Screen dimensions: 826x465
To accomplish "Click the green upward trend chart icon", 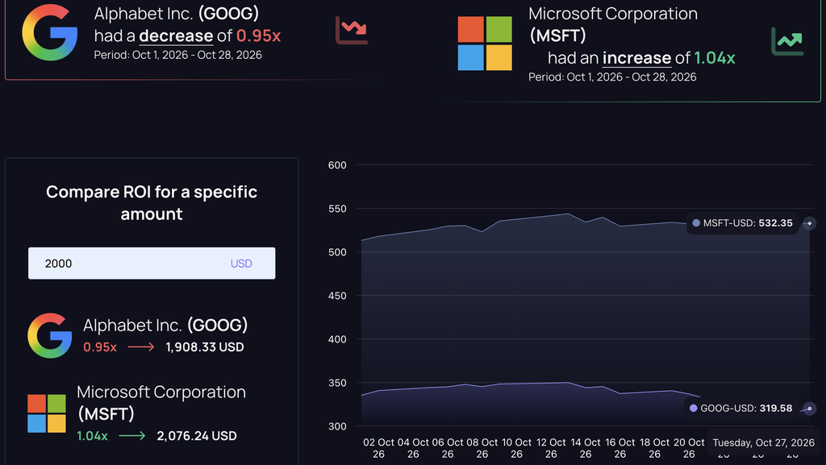I will point(787,42).
